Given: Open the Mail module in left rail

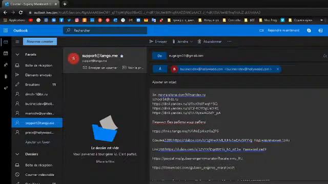Looking at the screenshot, I should (x=6, y=42).
